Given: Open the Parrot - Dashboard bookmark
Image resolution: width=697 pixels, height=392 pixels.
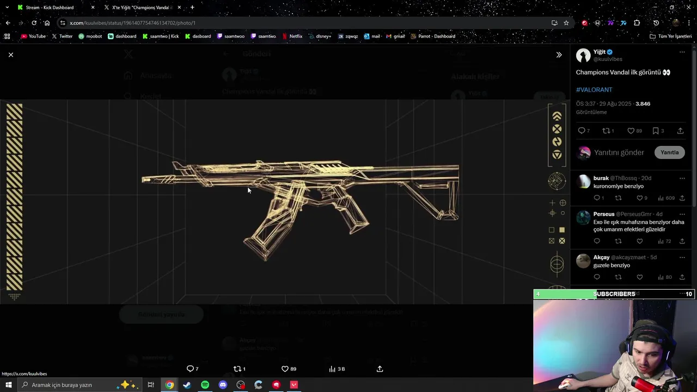Looking at the screenshot, I should tap(433, 36).
